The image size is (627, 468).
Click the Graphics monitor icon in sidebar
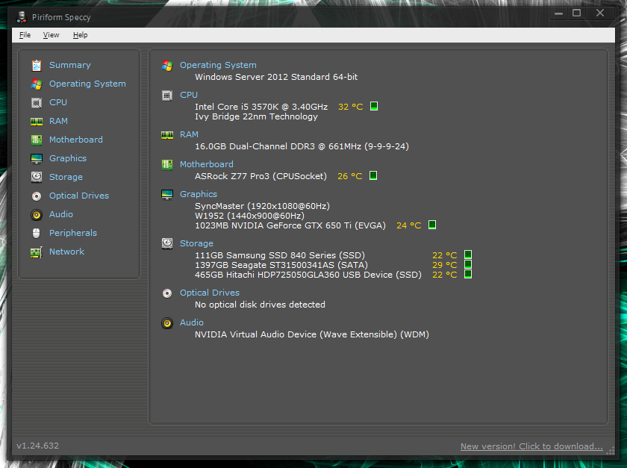point(37,159)
